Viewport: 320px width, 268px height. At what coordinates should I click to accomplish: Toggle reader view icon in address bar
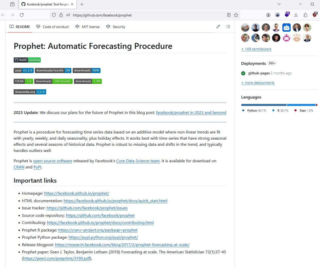coord(229,15)
